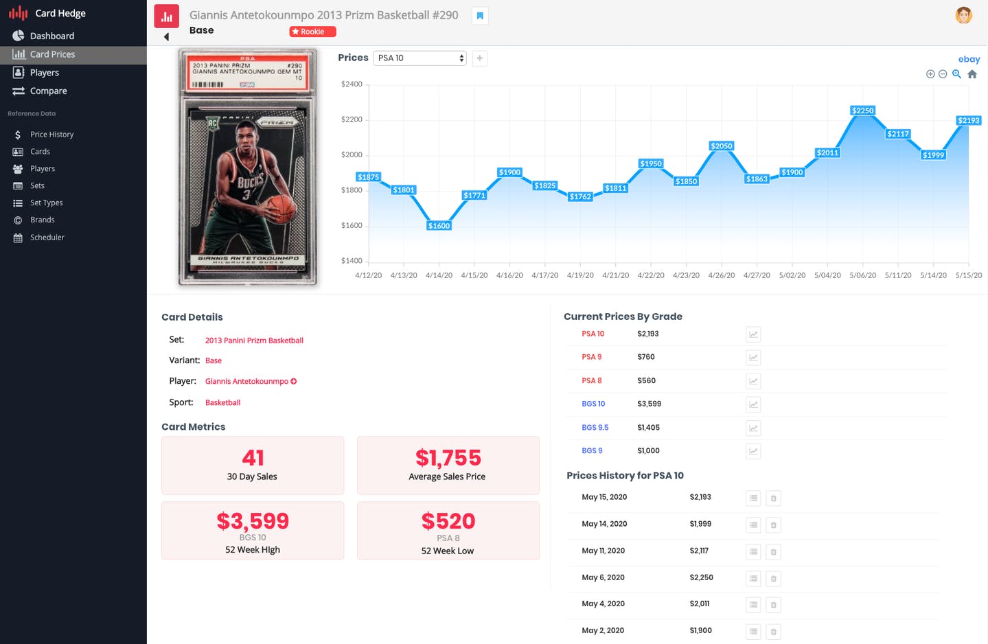Viewport: 988px width, 644px height.
Task: Click the red chart icon beside the title
Action: click(x=167, y=16)
